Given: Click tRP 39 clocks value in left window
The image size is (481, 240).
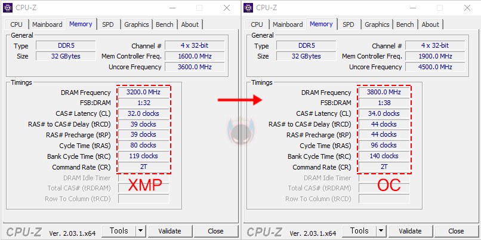Looking at the screenshot, I should 144,135.
